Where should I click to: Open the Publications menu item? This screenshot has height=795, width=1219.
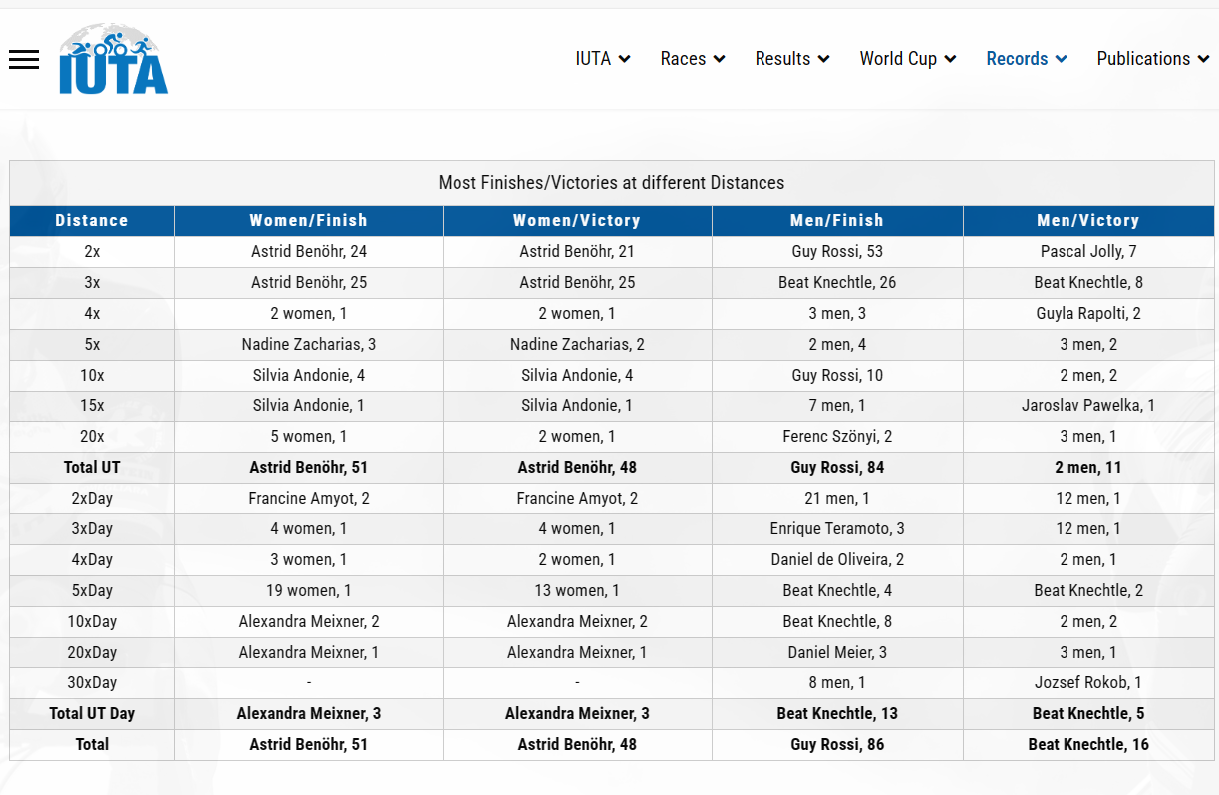pyautogui.click(x=1142, y=59)
